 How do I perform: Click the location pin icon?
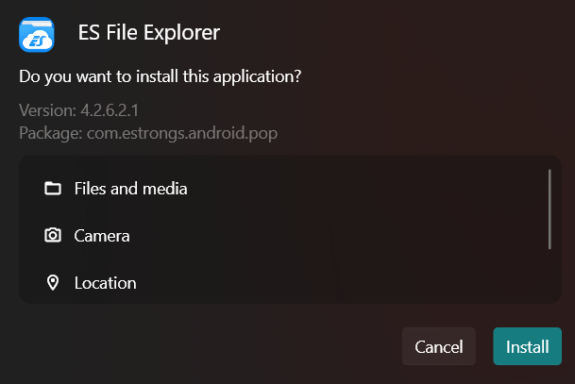53,282
